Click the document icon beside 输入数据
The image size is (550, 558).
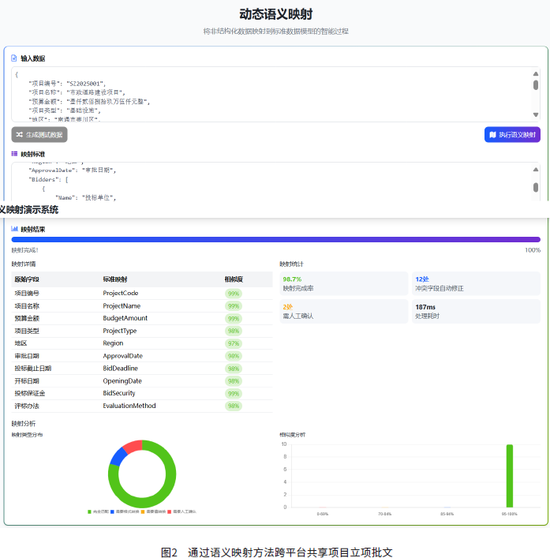(14, 58)
